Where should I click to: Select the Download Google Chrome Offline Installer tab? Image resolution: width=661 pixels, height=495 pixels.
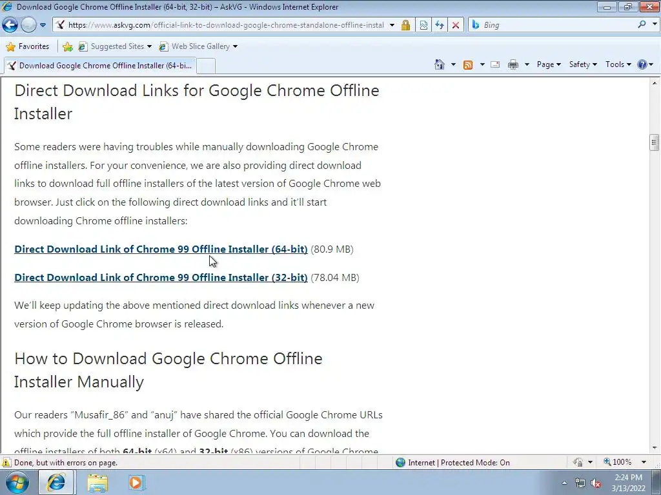click(100, 66)
